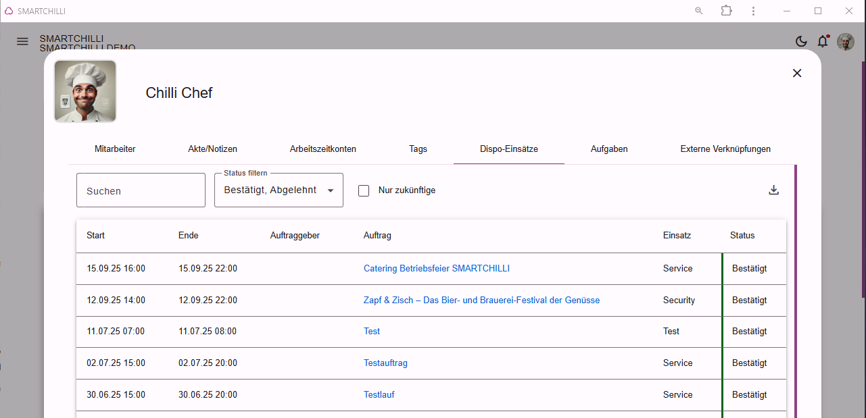866x418 pixels.
Task: Click the end cell 30.06.25 20:00
Action: click(208, 394)
